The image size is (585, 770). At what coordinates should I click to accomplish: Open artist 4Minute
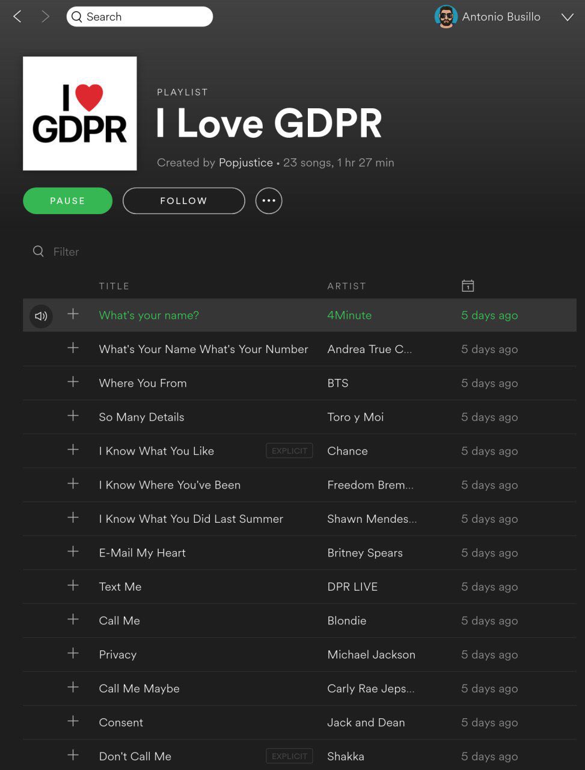(x=349, y=315)
